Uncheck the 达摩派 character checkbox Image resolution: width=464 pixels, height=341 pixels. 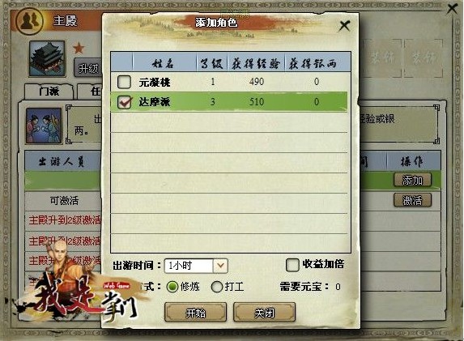(x=124, y=102)
